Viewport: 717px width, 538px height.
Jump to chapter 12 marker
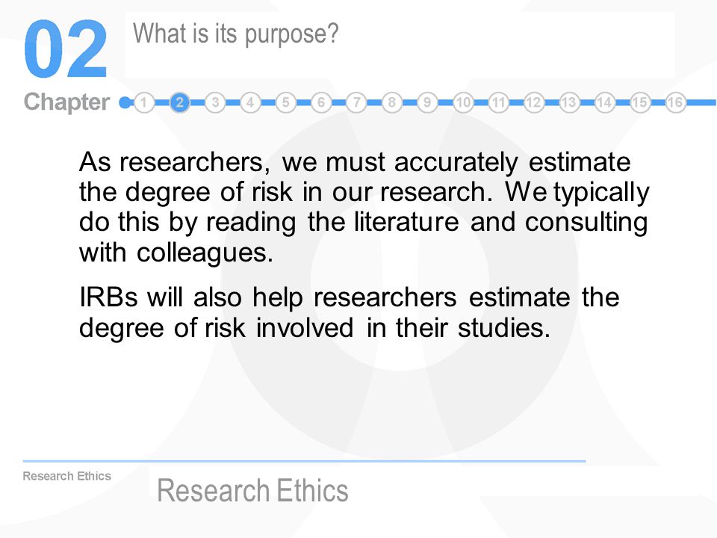tap(533, 102)
